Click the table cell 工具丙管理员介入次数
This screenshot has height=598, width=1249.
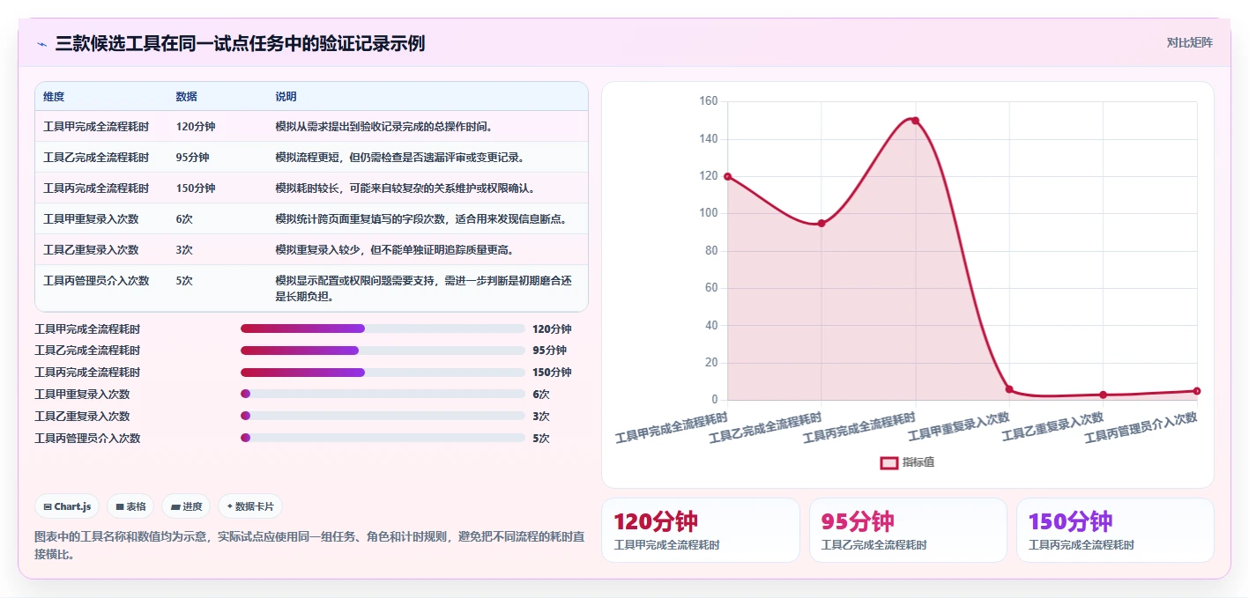pos(96,281)
